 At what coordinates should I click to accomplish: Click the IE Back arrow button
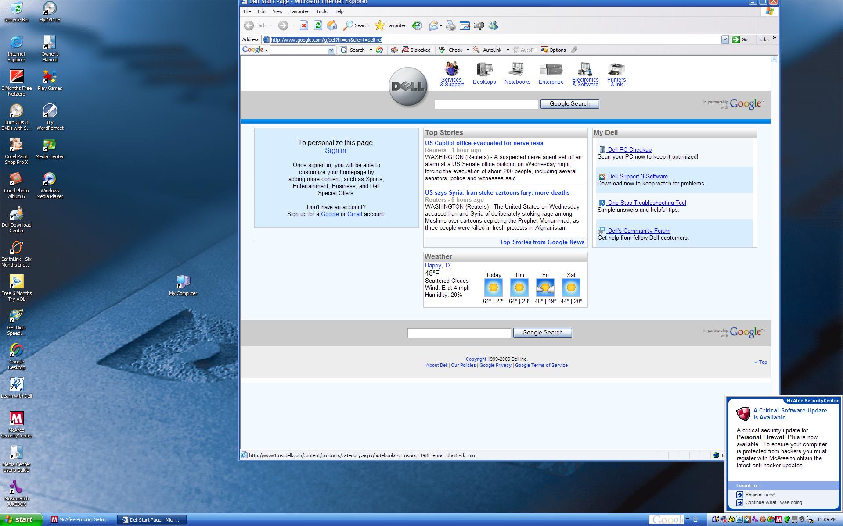255,25
